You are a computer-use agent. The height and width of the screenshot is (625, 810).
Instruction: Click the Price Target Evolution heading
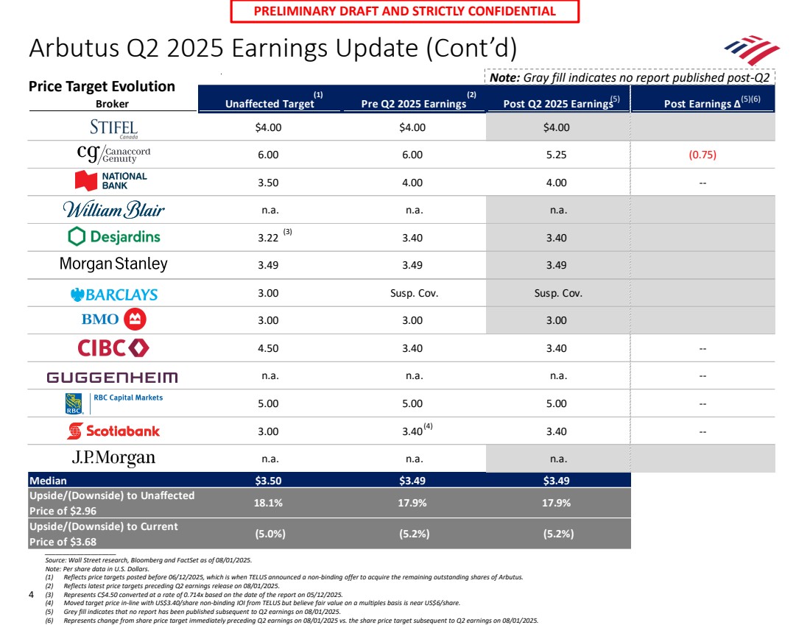pyautogui.click(x=102, y=86)
